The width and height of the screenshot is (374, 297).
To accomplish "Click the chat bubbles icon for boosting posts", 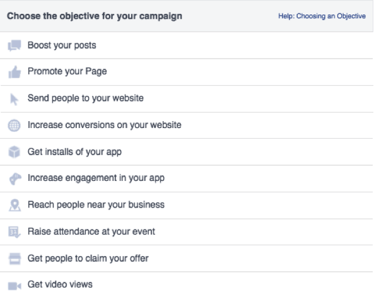I will click(x=15, y=45).
